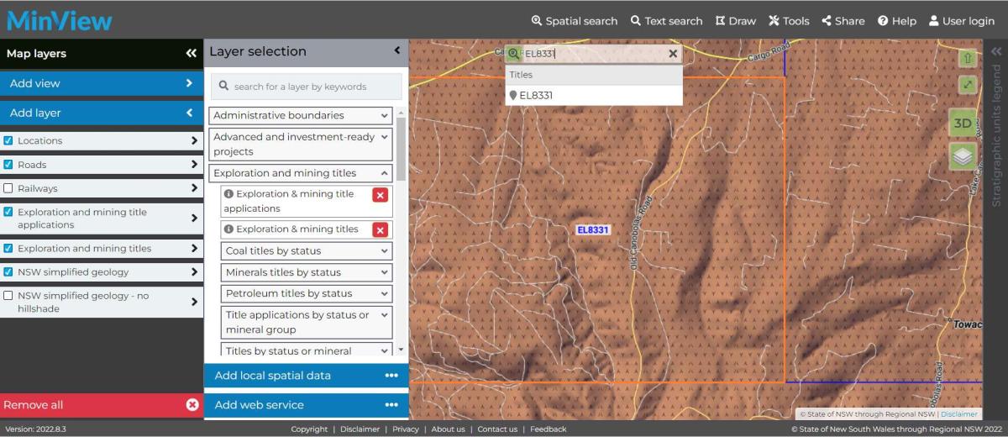Expand Petroleum titles by status
Screen dimensions: 1008x437
307,293
